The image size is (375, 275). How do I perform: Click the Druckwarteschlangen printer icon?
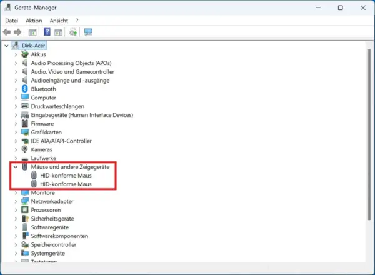coord(25,106)
